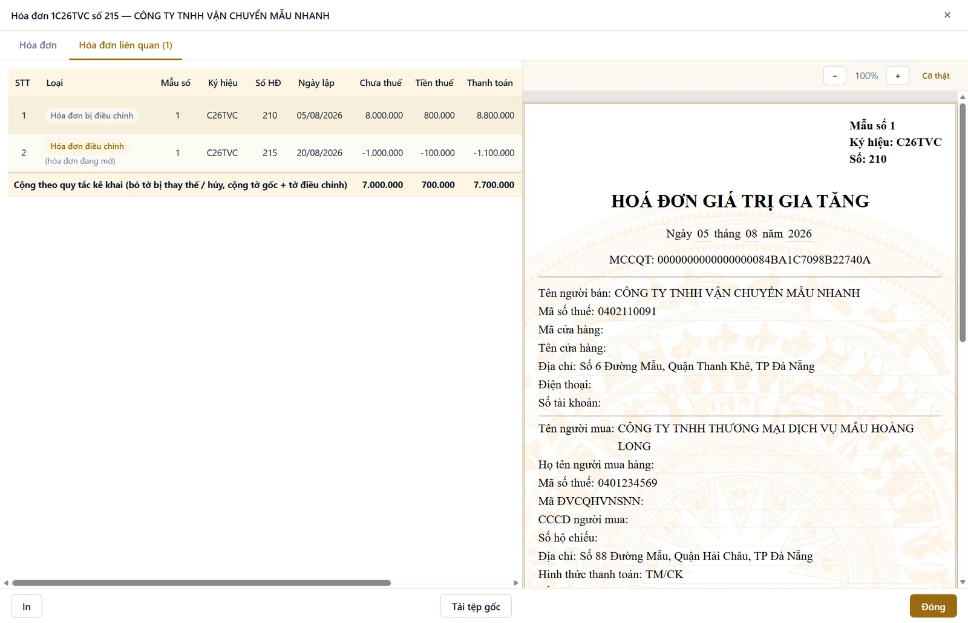Switch to the Hóa đơn tab
The width and height of the screenshot is (968, 623).
(38, 45)
